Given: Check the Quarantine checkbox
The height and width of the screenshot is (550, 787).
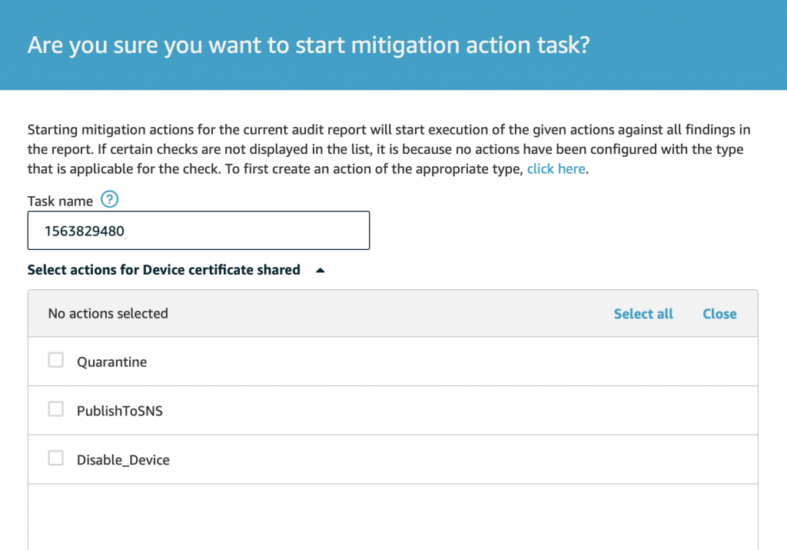Looking at the screenshot, I should 56,361.
